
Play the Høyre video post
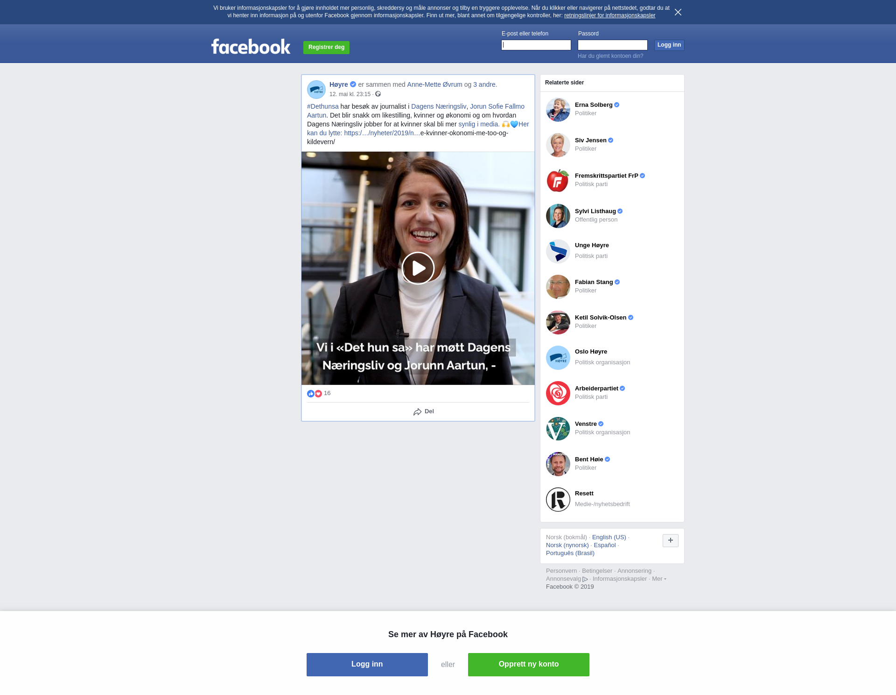click(418, 268)
